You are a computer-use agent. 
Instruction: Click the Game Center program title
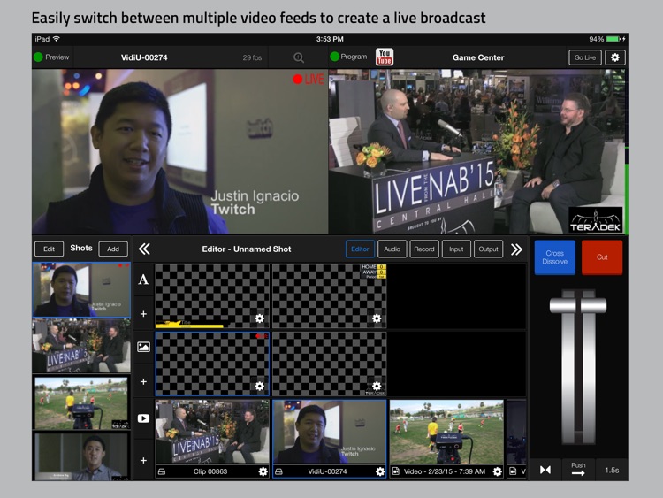click(478, 57)
